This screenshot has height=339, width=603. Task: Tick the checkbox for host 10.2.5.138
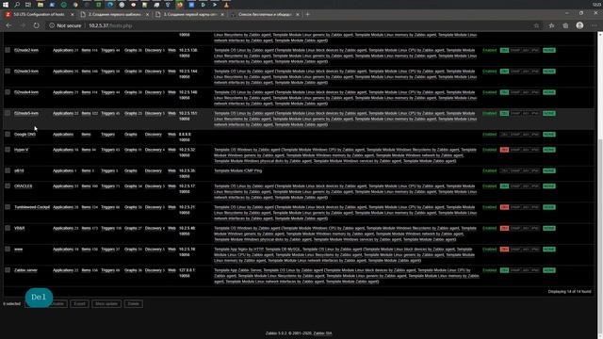(8, 50)
